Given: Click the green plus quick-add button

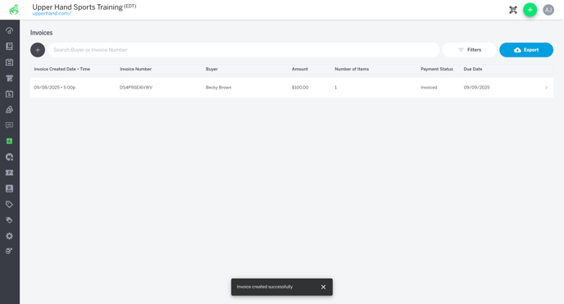Looking at the screenshot, I should point(530,10).
